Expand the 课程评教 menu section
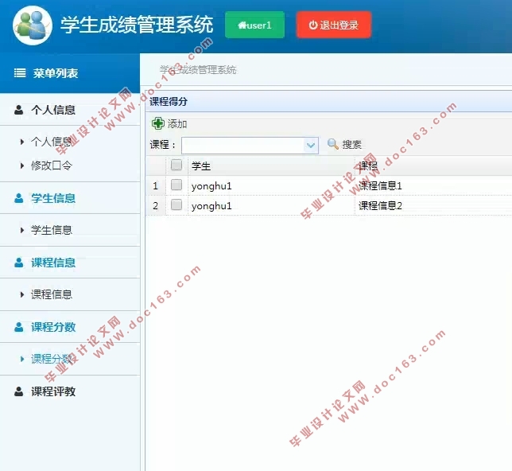 click(70, 391)
